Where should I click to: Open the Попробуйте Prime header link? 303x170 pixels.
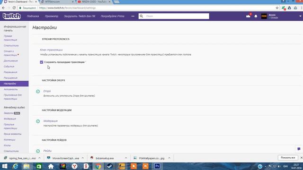pos(113,16)
